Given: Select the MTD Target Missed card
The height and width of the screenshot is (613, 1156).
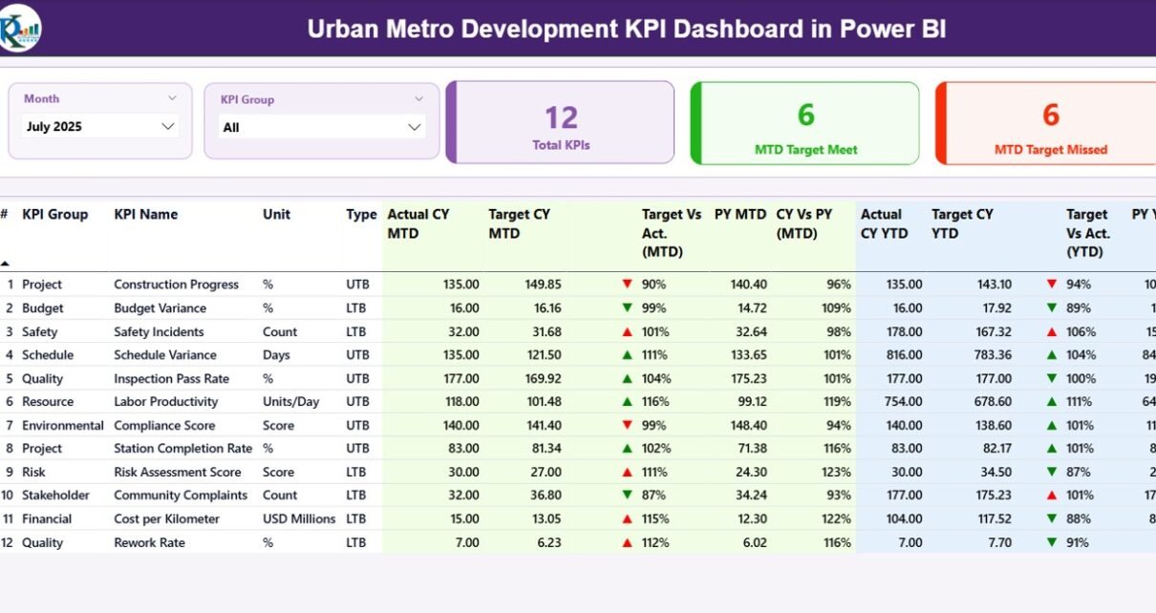Looking at the screenshot, I should click(1050, 123).
